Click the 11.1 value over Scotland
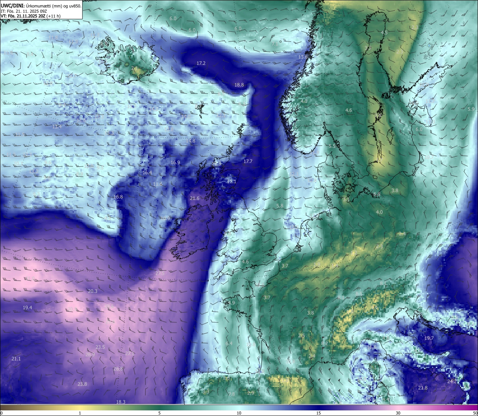The width and height of the screenshot is (478, 416). (x=232, y=181)
